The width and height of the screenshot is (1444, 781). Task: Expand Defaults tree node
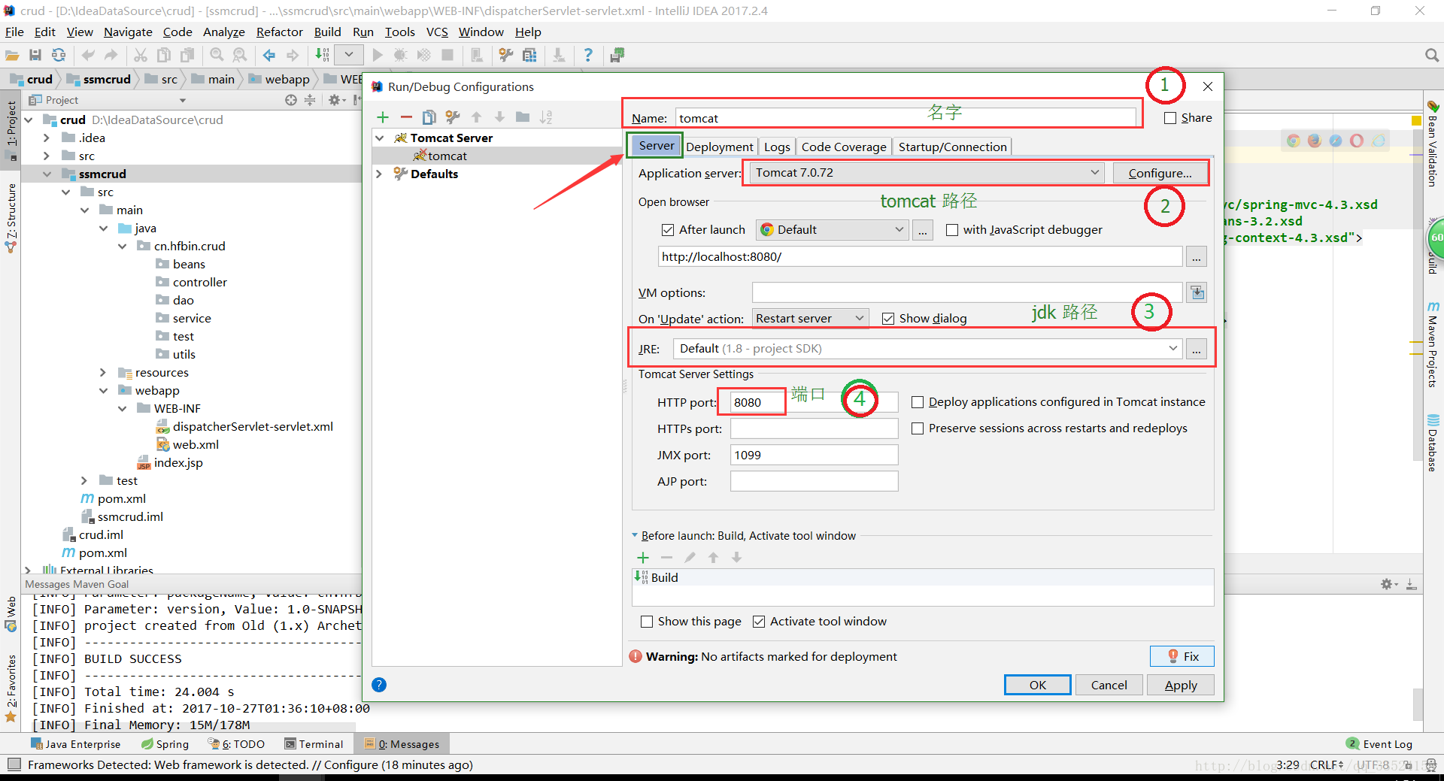380,174
